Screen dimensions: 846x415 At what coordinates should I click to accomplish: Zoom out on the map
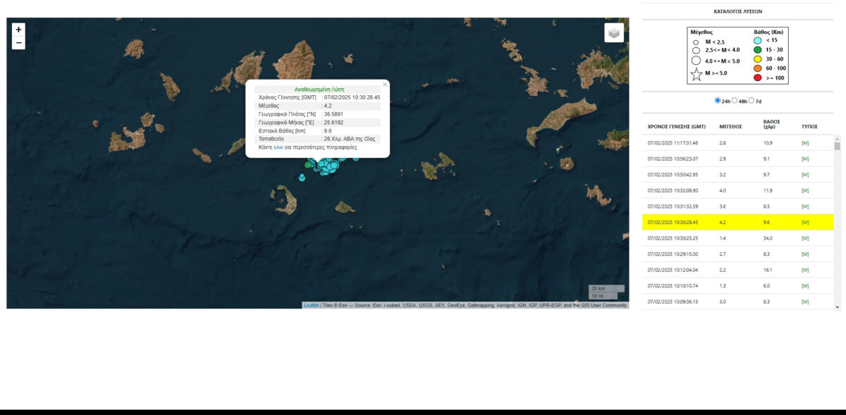[x=18, y=43]
